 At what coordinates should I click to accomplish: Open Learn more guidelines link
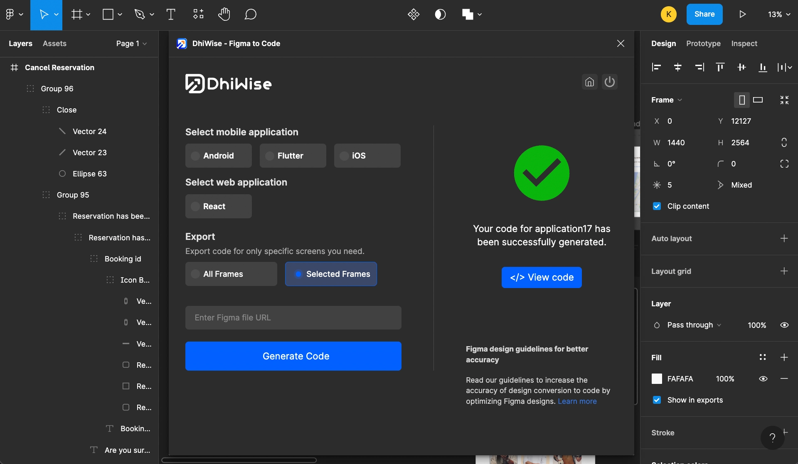577,401
